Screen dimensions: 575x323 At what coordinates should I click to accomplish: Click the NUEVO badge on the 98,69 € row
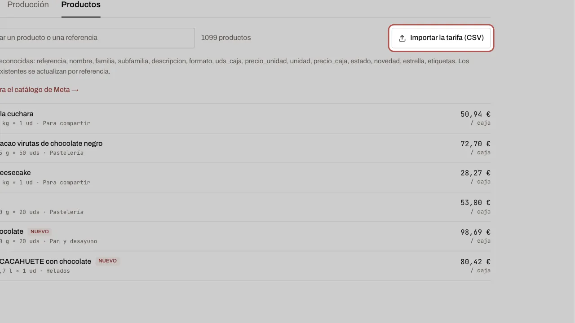[40, 232]
